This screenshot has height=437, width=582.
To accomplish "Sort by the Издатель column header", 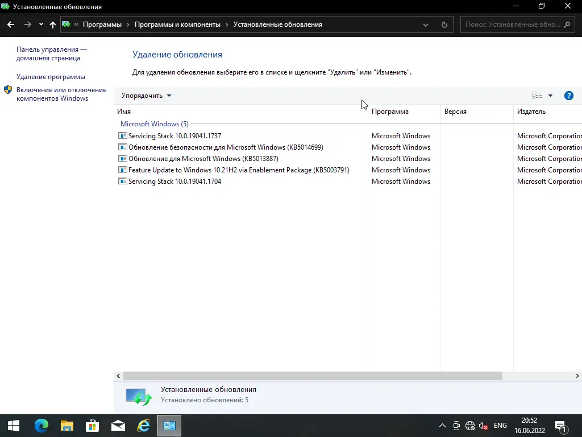I will 547,112.
